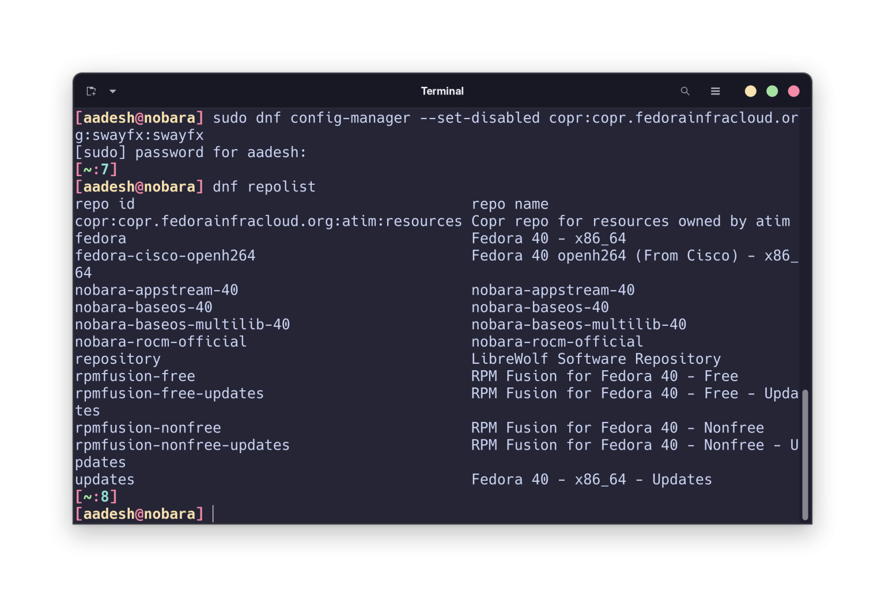This screenshot has height=597, width=885.
Task: Open the dropdown next to the new tab button
Action: pyautogui.click(x=113, y=92)
